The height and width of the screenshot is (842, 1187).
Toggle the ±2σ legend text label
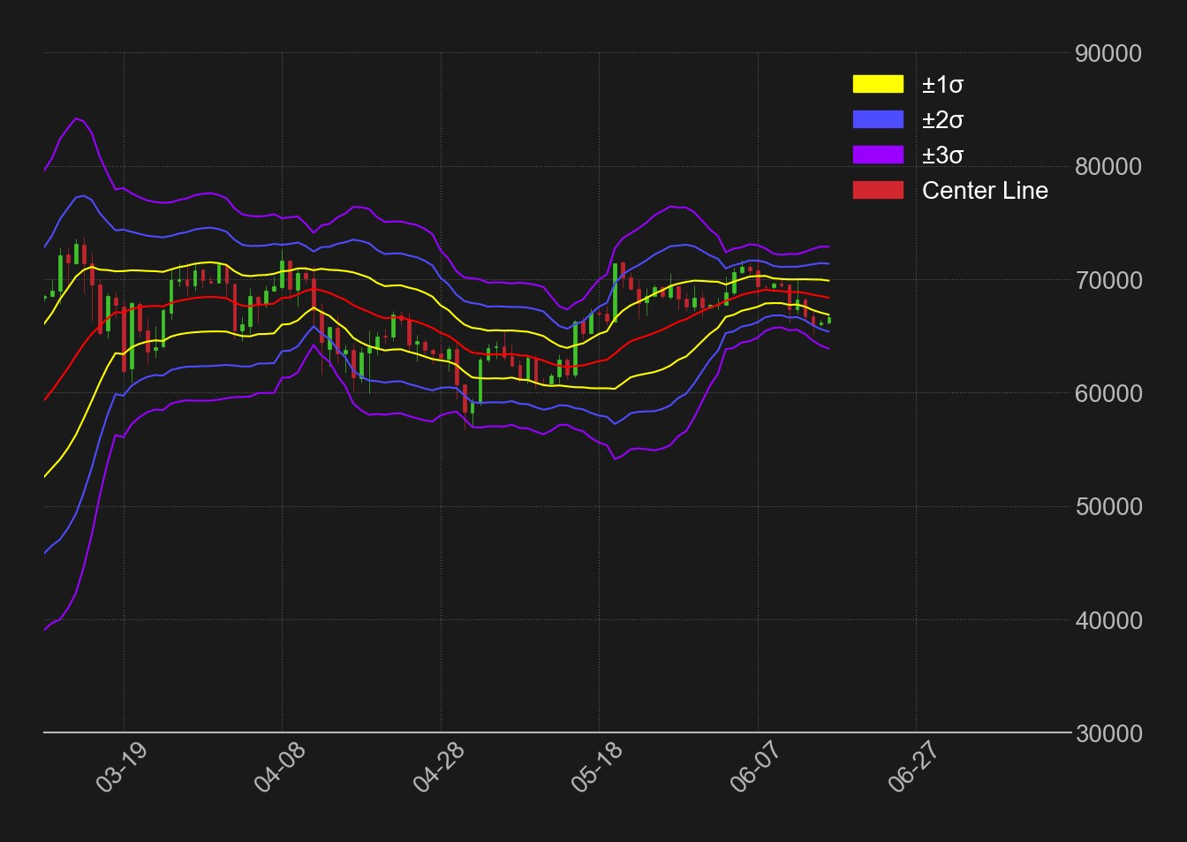tap(942, 120)
